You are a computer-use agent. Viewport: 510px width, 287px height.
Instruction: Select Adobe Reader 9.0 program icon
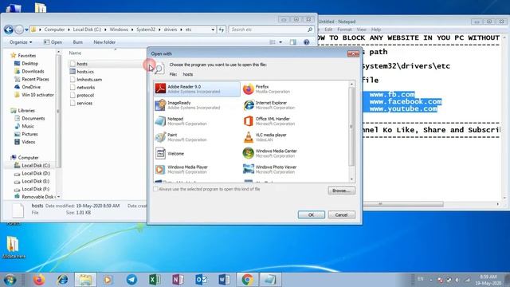pos(160,88)
